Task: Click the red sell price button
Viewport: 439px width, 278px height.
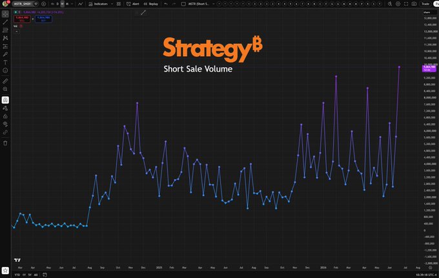Action: [x=22, y=19]
